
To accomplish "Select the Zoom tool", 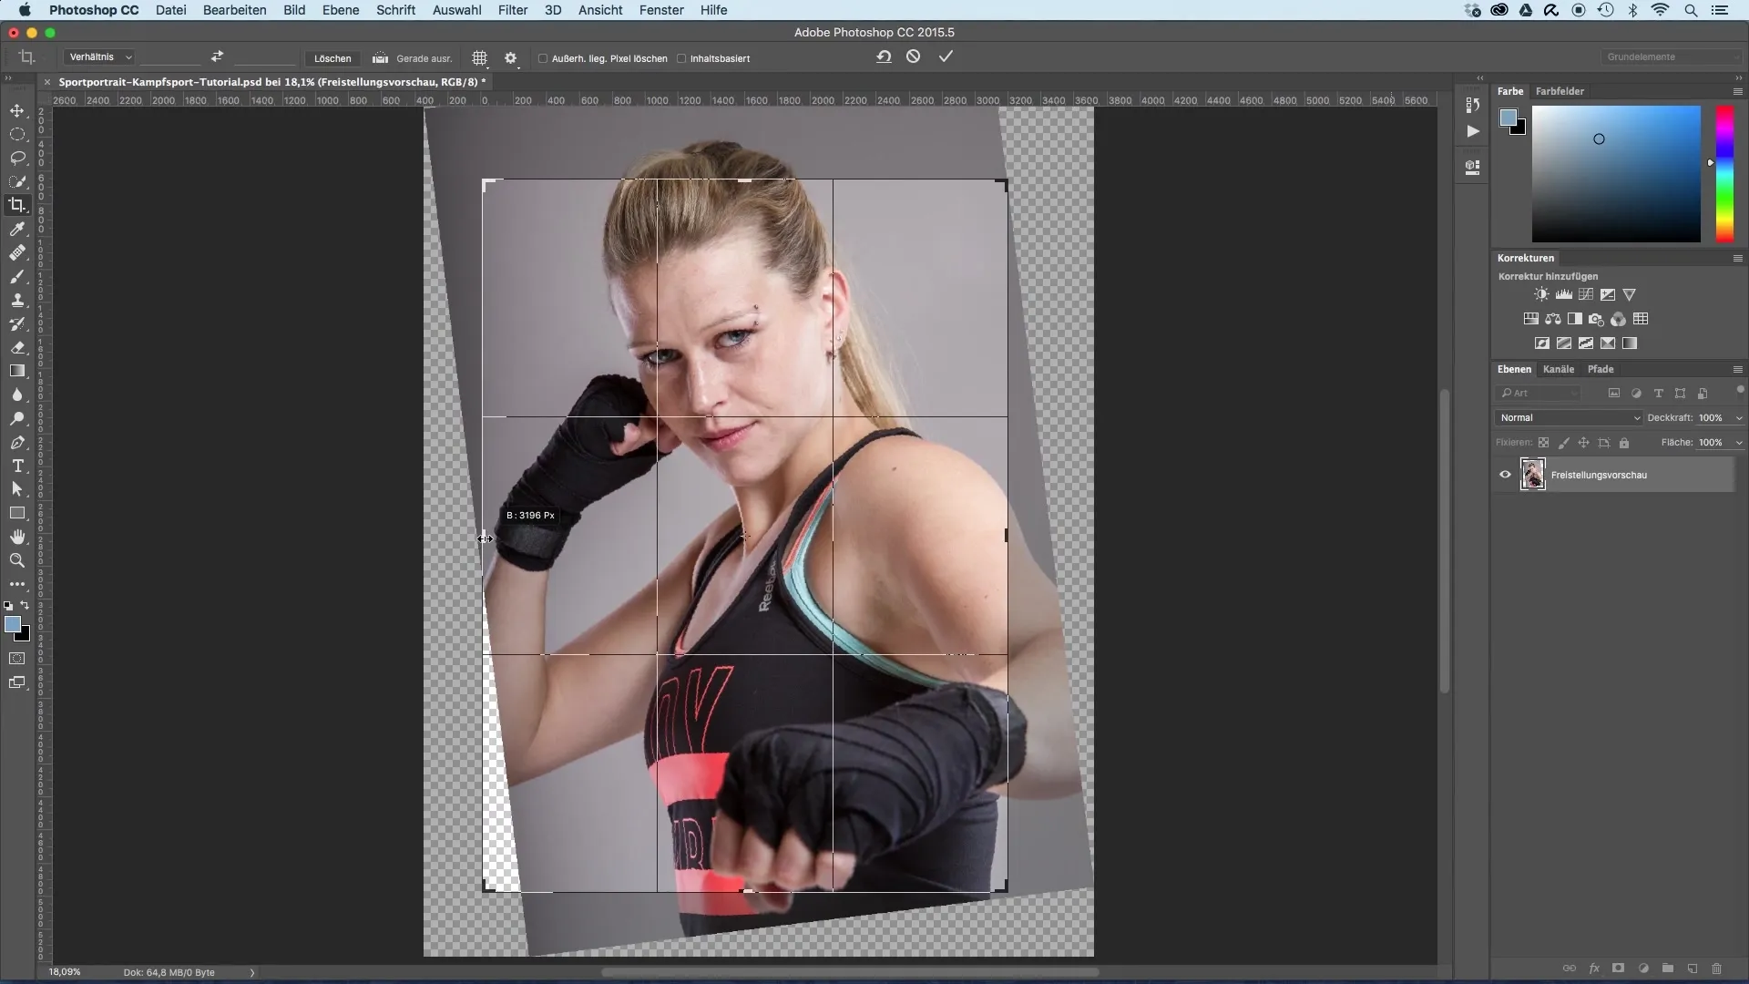I will tap(17, 560).
